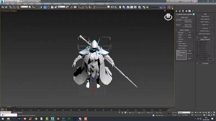
Task: Open the Tools menu
Action: [13, 4]
